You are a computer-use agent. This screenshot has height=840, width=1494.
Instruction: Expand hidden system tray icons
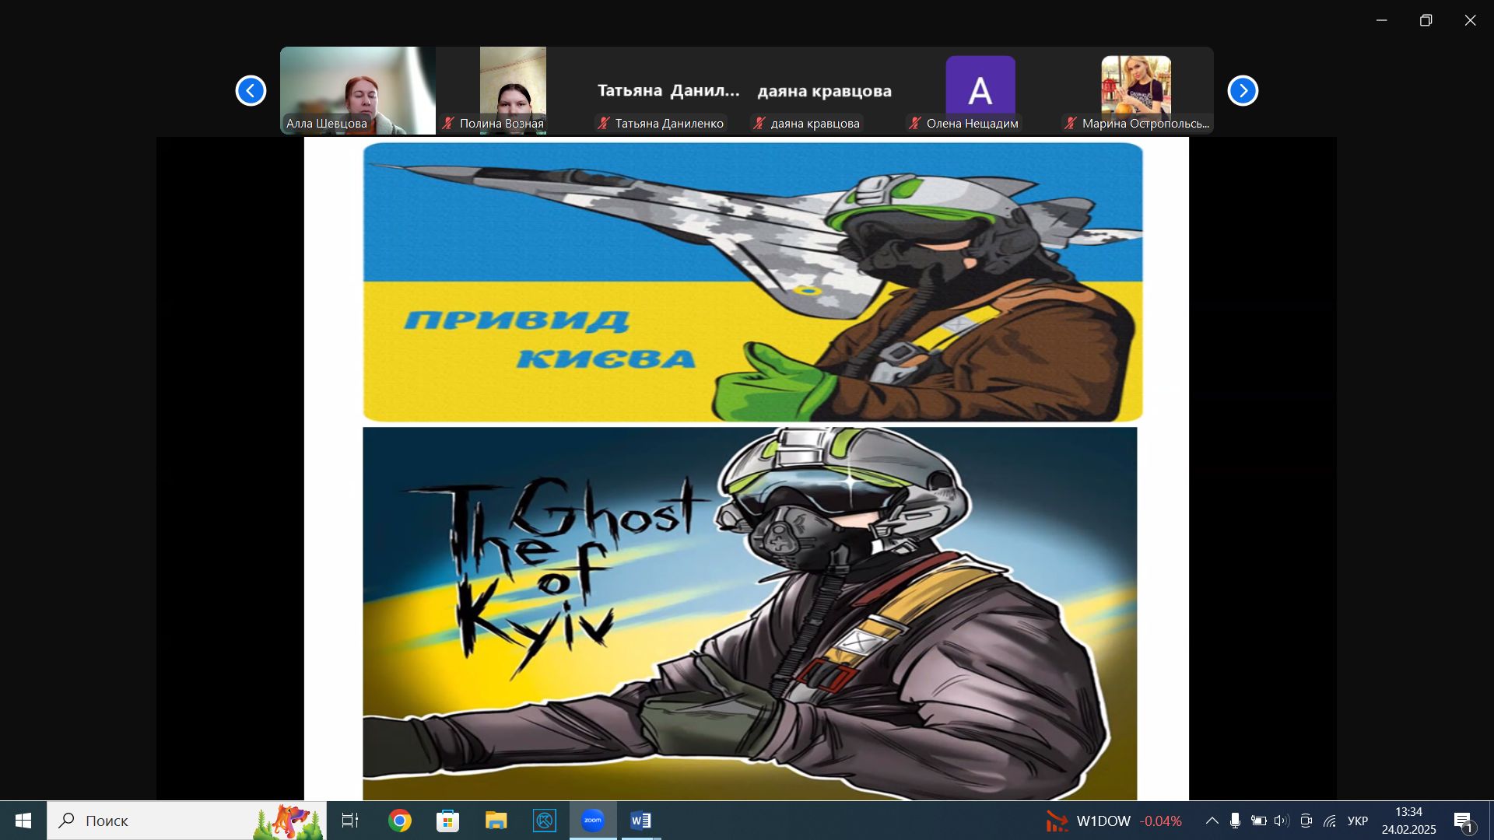1212,821
